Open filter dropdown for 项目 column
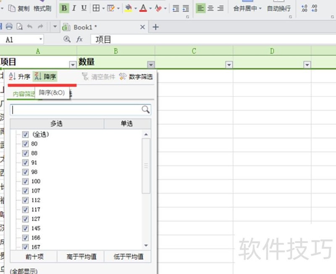This screenshot has height=274, width=336. point(73,65)
